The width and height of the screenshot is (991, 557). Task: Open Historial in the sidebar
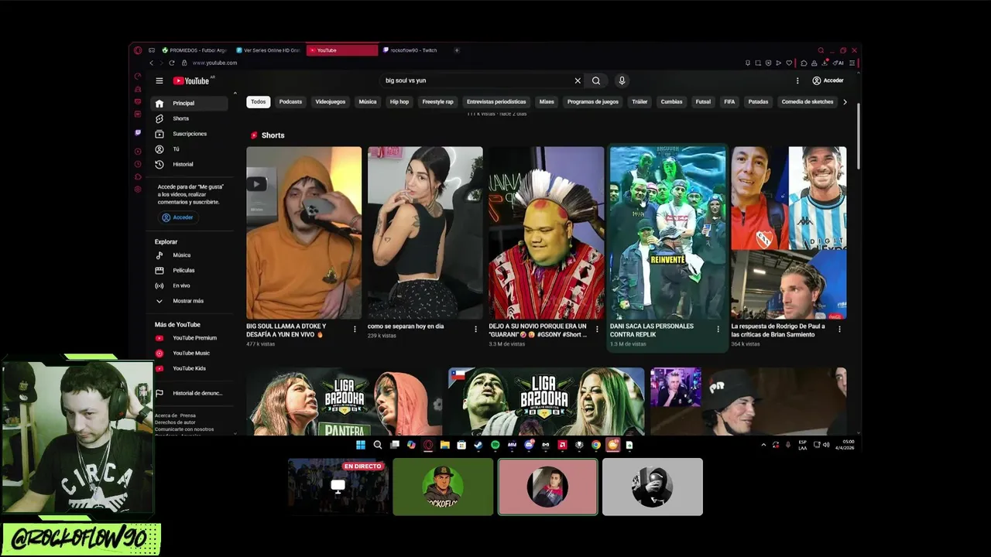click(x=190, y=164)
